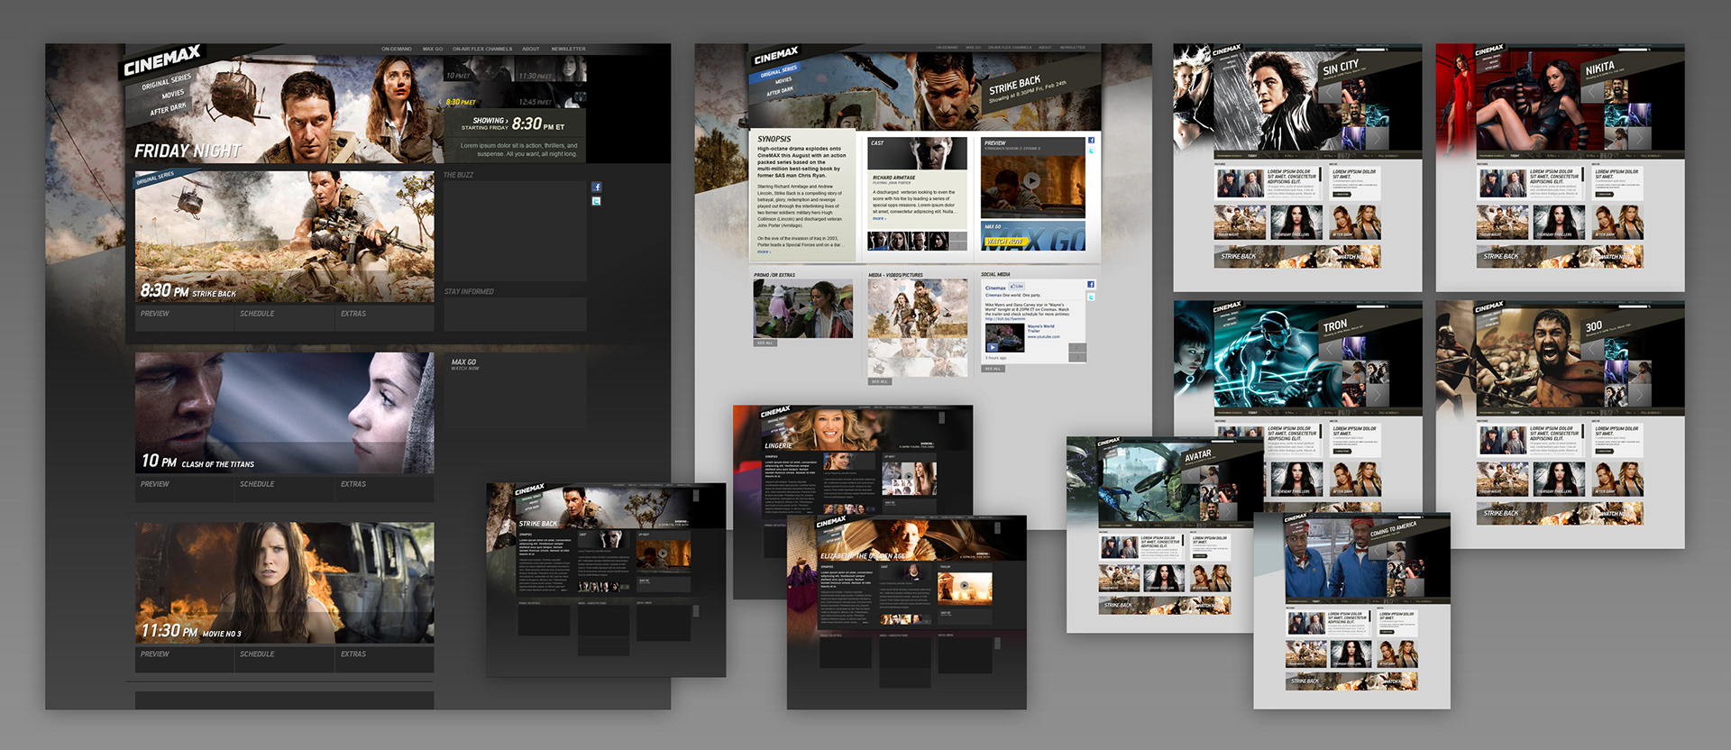The width and height of the screenshot is (1731, 750).
Task: Select After Dark on Friday Night page
Action: 169,109
